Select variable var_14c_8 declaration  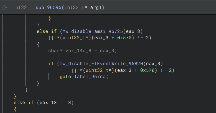(x=78, y=51)
